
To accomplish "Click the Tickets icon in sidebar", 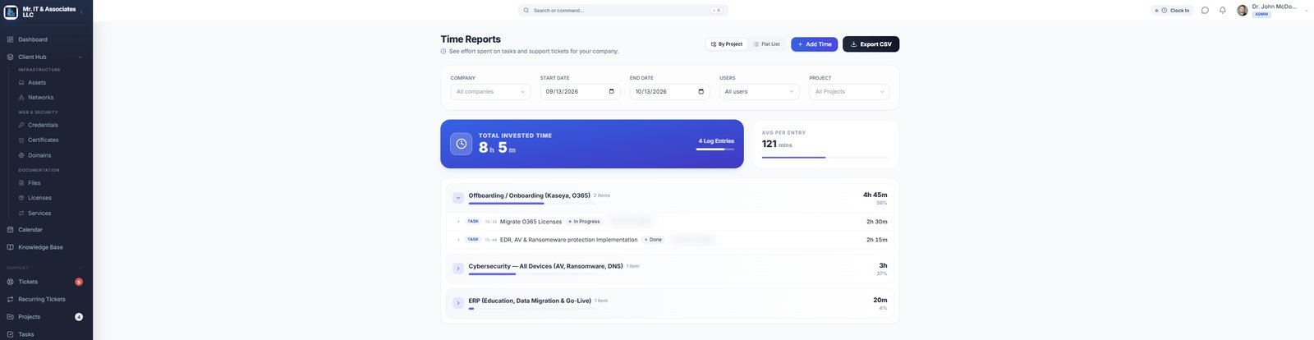I will (10, 282).
